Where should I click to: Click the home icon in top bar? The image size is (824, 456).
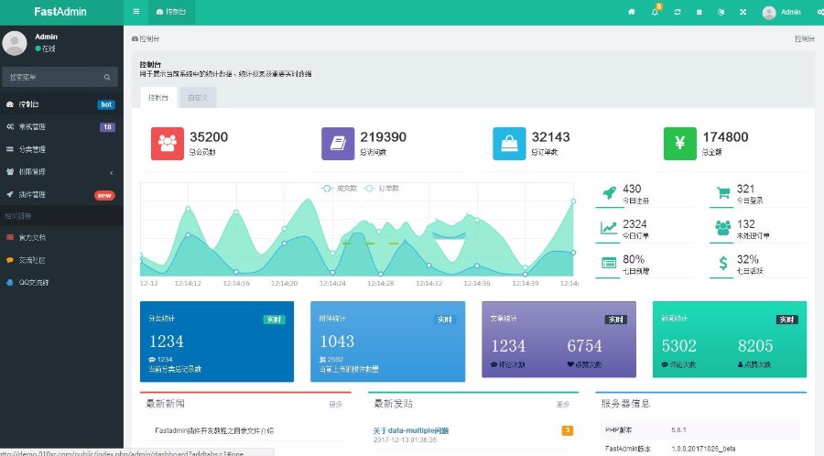631,12
